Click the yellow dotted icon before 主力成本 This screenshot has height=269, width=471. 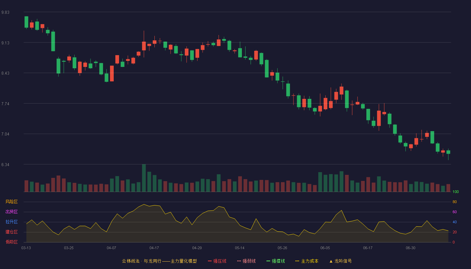pyautogui.click(x=297, y=261)
